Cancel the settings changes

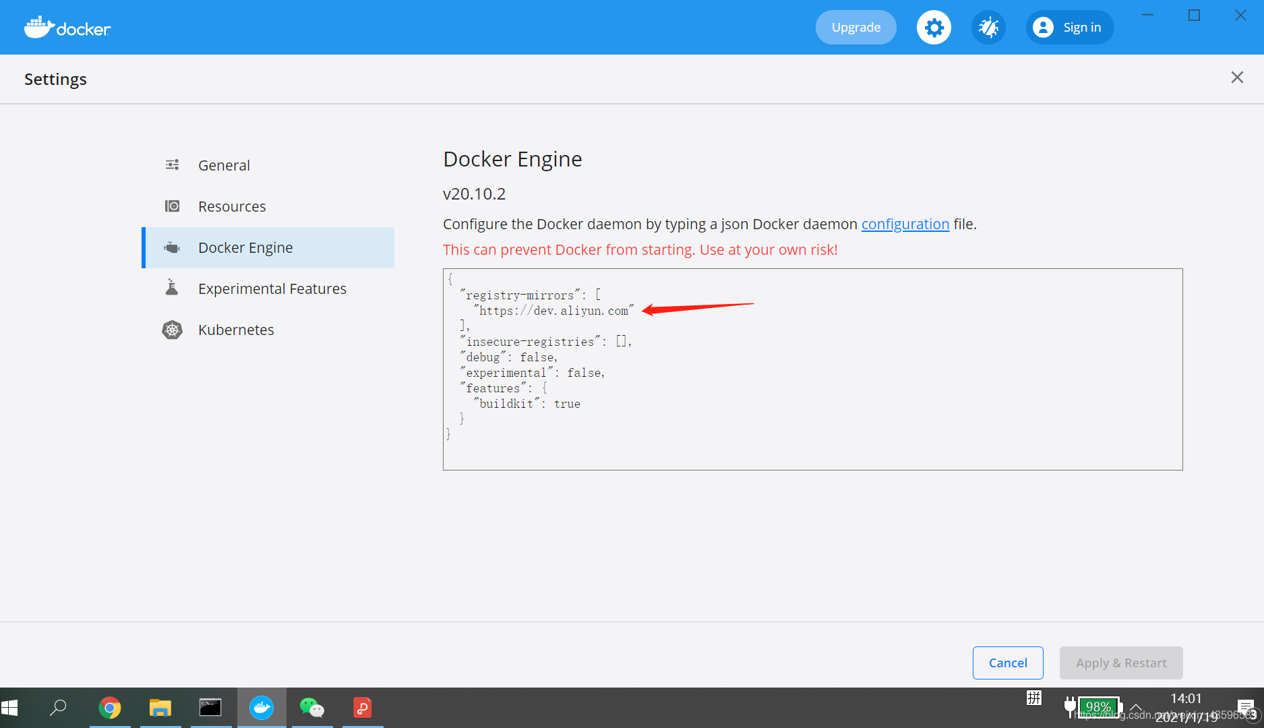coord(1008,663)
